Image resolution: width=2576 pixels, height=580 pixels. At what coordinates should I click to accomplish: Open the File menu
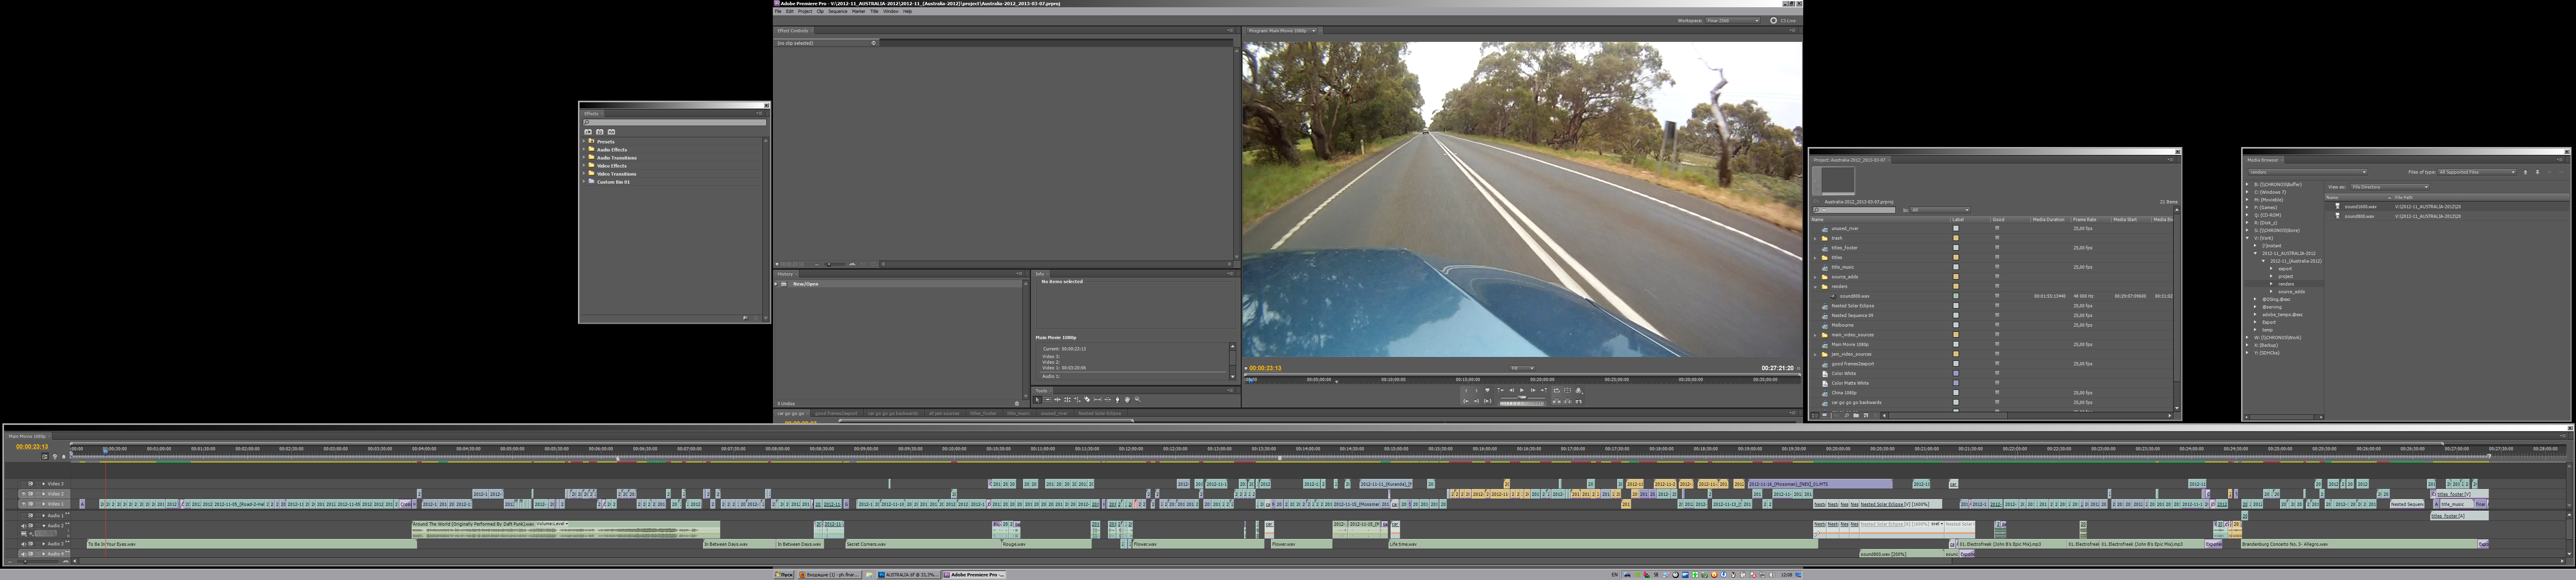778,11
